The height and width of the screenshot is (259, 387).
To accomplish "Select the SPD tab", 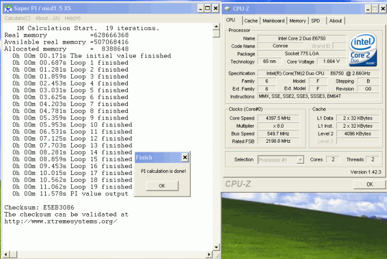I will (x=315, y=20).
